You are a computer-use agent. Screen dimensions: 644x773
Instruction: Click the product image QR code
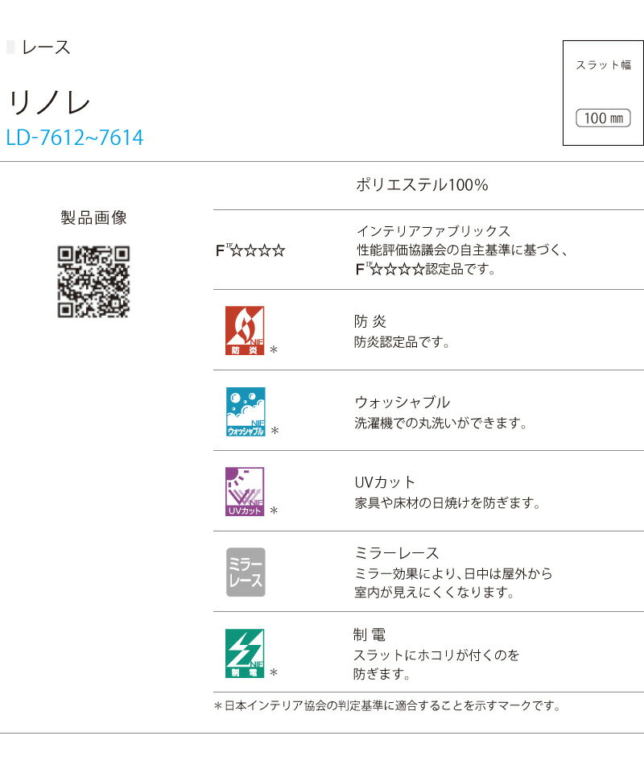(x=93, y=282)
